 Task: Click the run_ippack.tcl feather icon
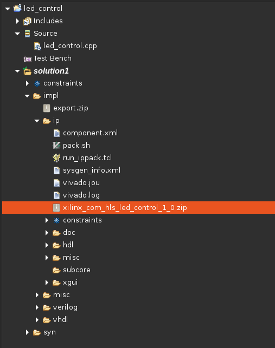coord(56,158)
